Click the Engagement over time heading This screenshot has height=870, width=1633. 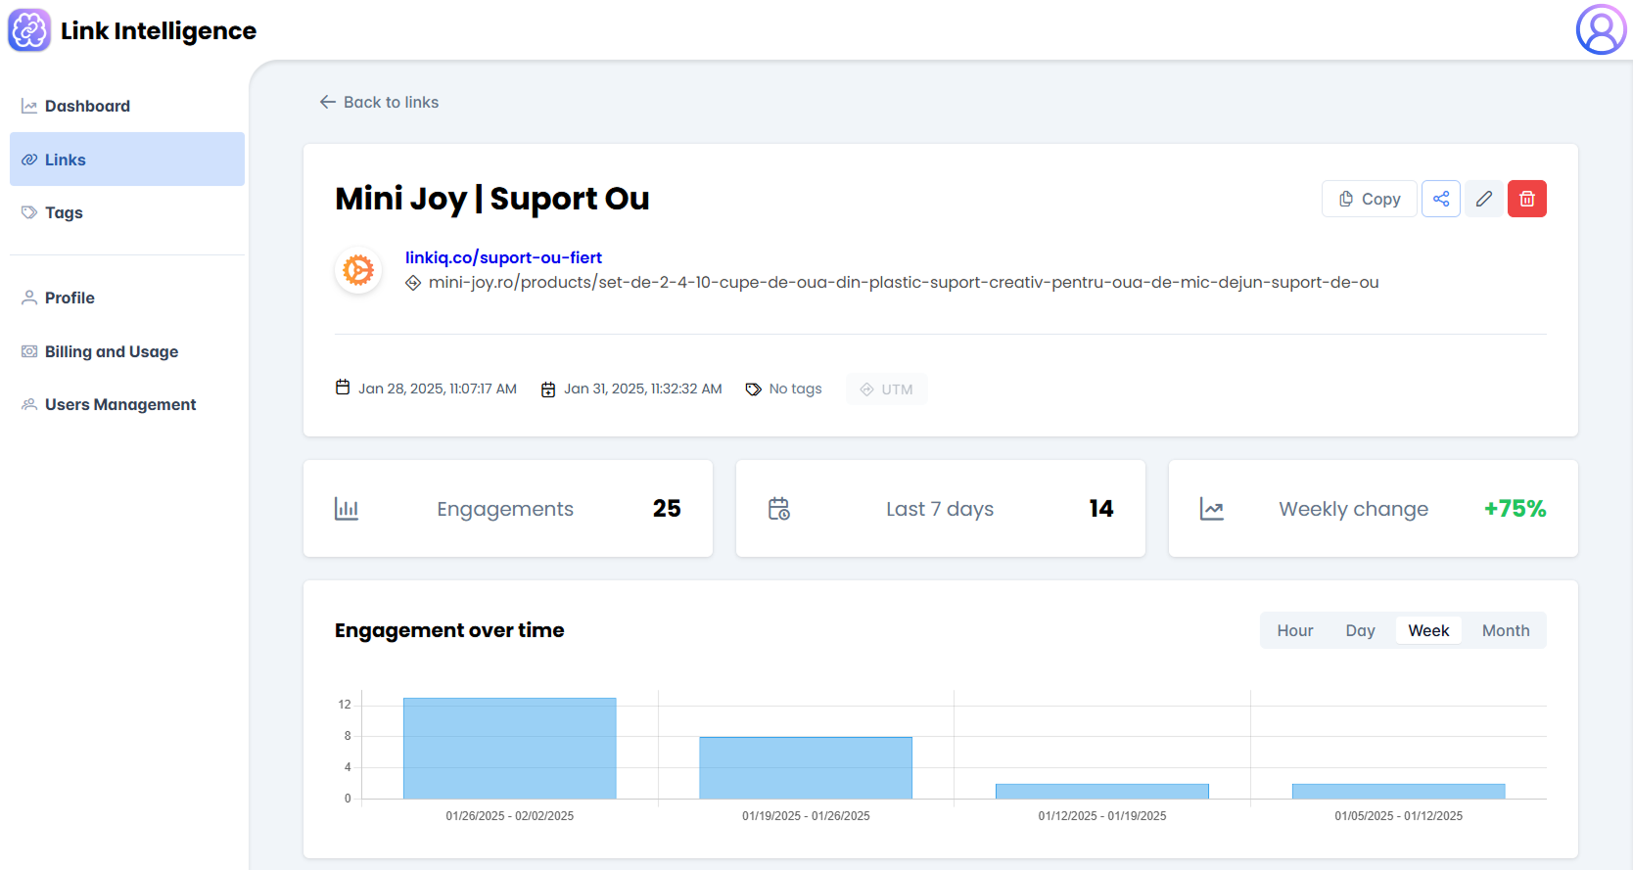click(x=449, y=630)
